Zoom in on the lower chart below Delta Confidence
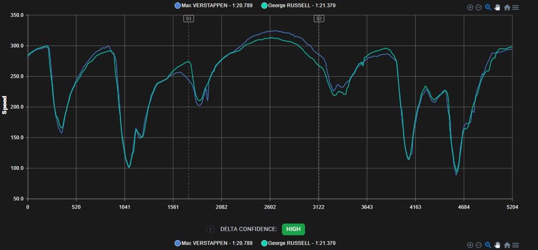The image size is (538, 250). pyautogui.click(x=470, y=245)
